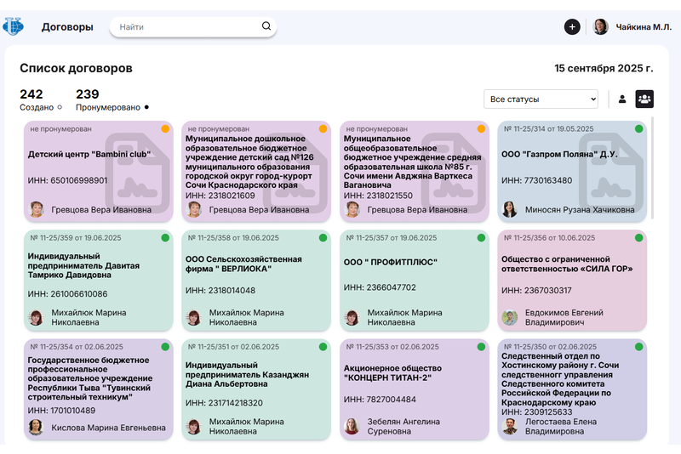The width and height of the screenshot is (681, 454).
Task: Select contract № 11-25/351 от 02.06.2025
Action: (x=233, y=347)
